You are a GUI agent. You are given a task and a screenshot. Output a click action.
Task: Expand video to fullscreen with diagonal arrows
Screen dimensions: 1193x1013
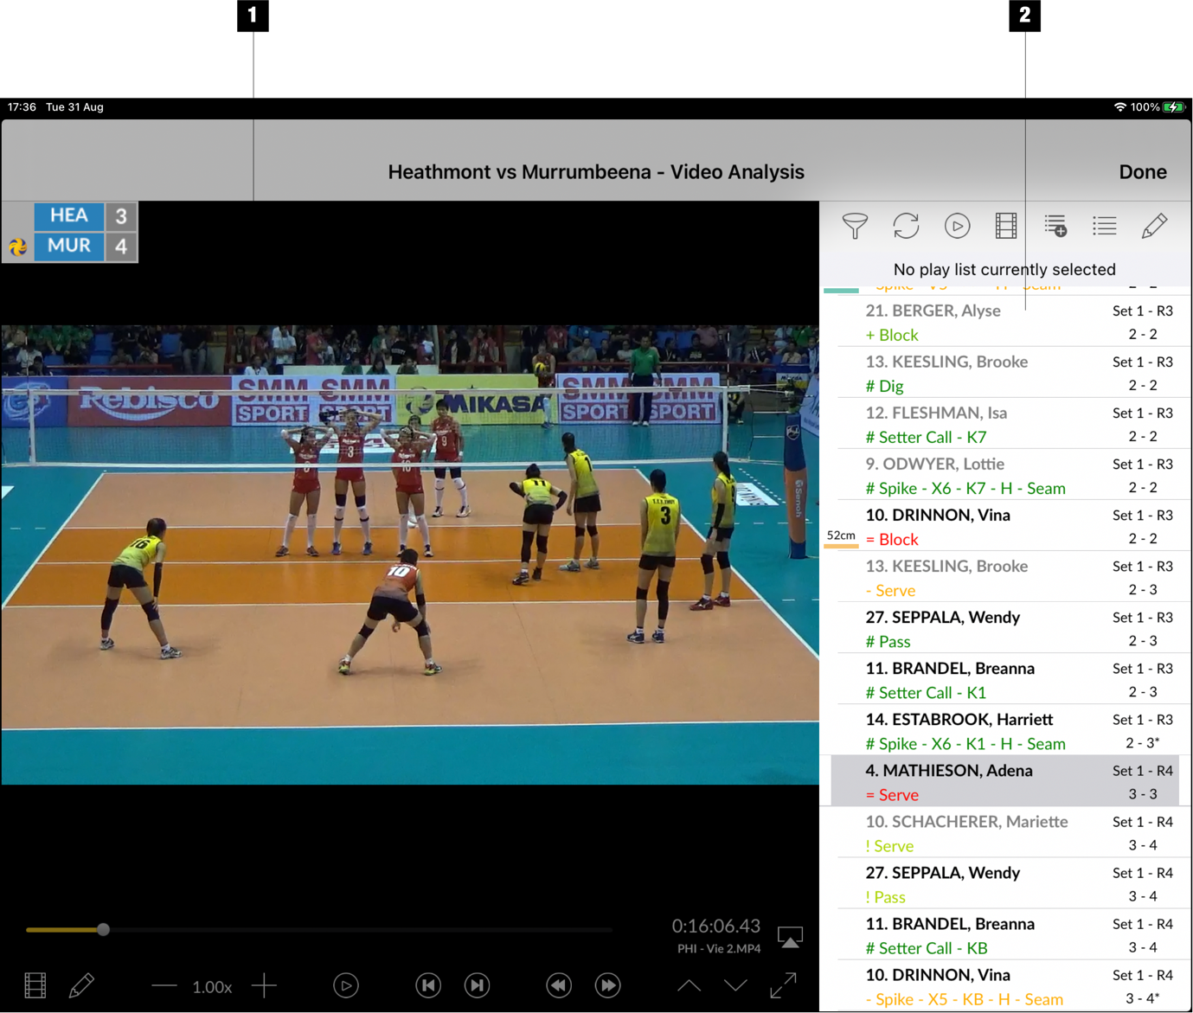pos(783,985)
